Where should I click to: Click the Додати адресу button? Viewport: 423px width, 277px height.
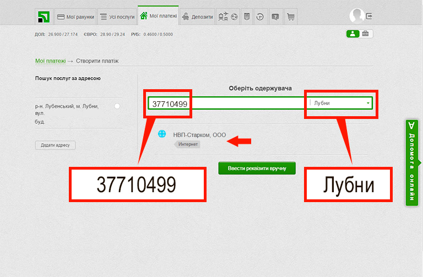pyautogui.click(x=55, y=145)
